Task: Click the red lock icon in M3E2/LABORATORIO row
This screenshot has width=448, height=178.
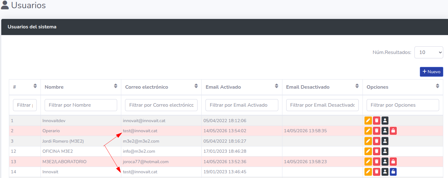Action: tap(393, 162)
